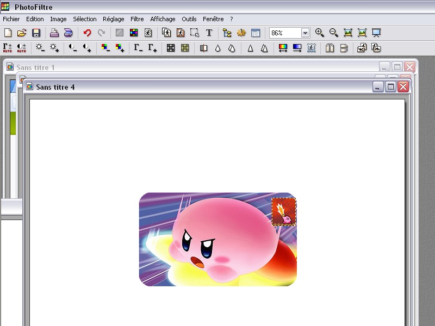Apply the Grayscale filter grid icon

pyautogui.click(x=171, y=48)
